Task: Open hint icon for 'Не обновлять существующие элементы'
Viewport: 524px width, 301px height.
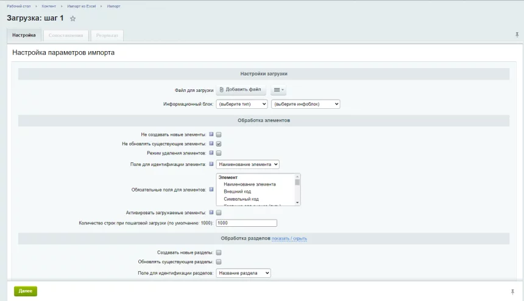Action: pyautogui.click(x=211, y=144)
